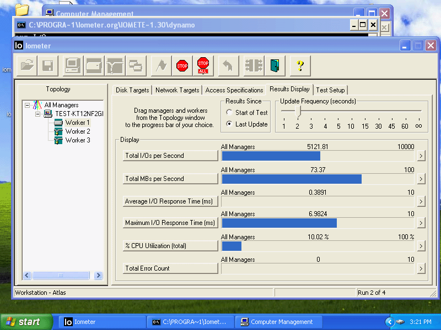Click Total MBs per Second button
This screenshot has width=441, height=330.
pyautogui.click(x=170, y=178)
